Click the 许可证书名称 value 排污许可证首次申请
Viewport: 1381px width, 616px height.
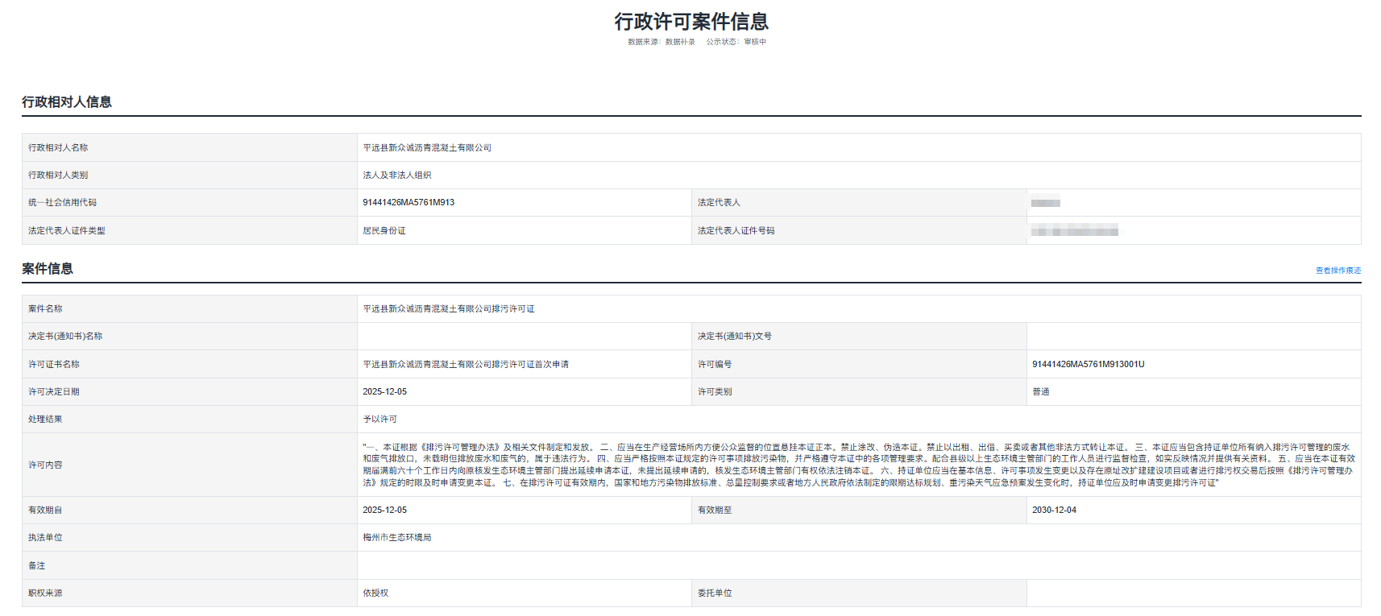pyautogui.click(x=466, y=365)
